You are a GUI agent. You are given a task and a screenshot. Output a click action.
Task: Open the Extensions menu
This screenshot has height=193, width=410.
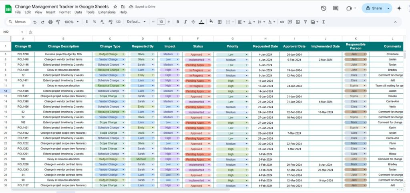[x=107, y=12]
